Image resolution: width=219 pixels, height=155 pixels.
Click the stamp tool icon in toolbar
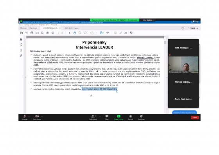pos(131,33)
